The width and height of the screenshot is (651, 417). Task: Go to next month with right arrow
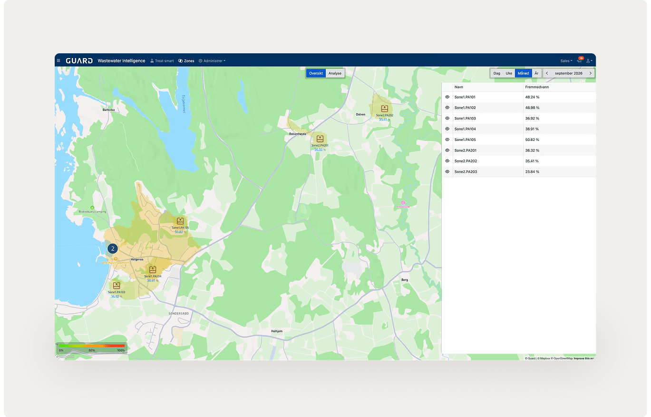591,73
